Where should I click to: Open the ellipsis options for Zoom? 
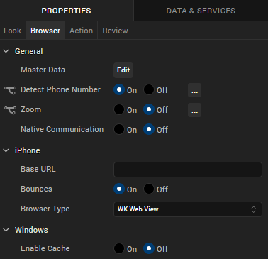point(194,110)
